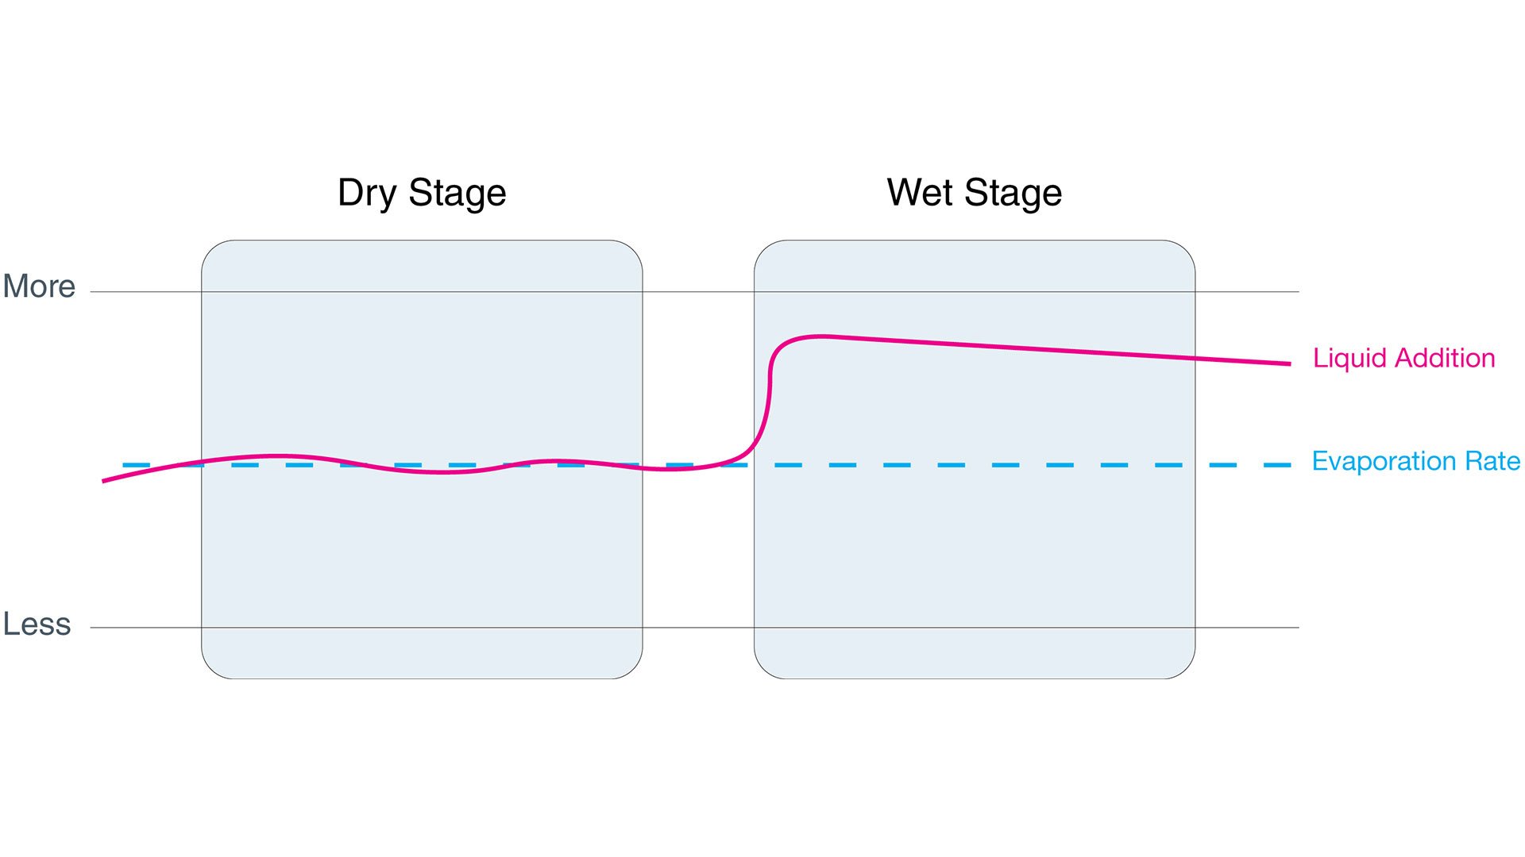Click the dashed blue line inside Wet Stage

pyautogui.click(x=975, y=465)
